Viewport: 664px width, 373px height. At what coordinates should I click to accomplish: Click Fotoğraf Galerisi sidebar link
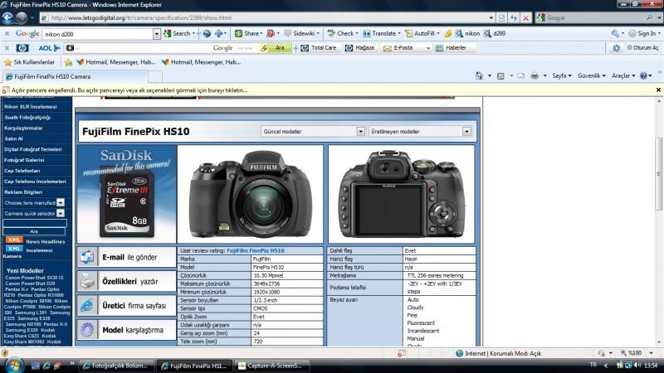(24, 160)
